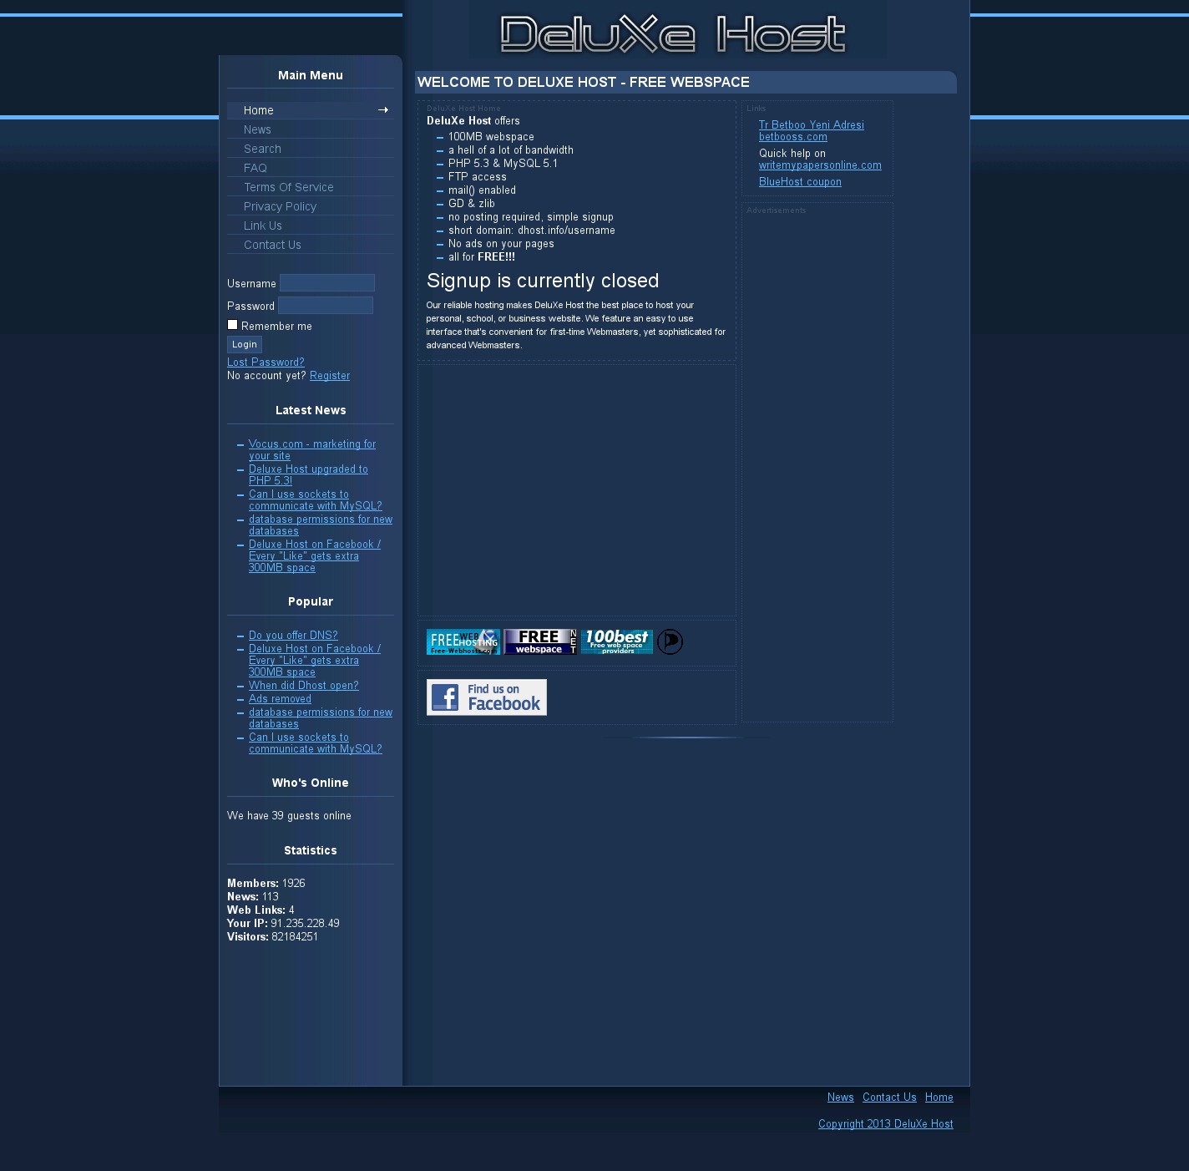Open the FAQ menu item
This screenshot has width=1189, height=1171.
click(256, 168)
